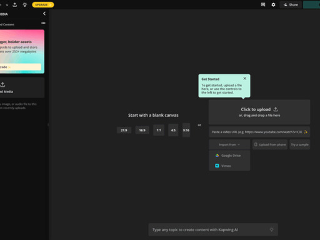Expand the Import from dropdown

coord(229,144)
